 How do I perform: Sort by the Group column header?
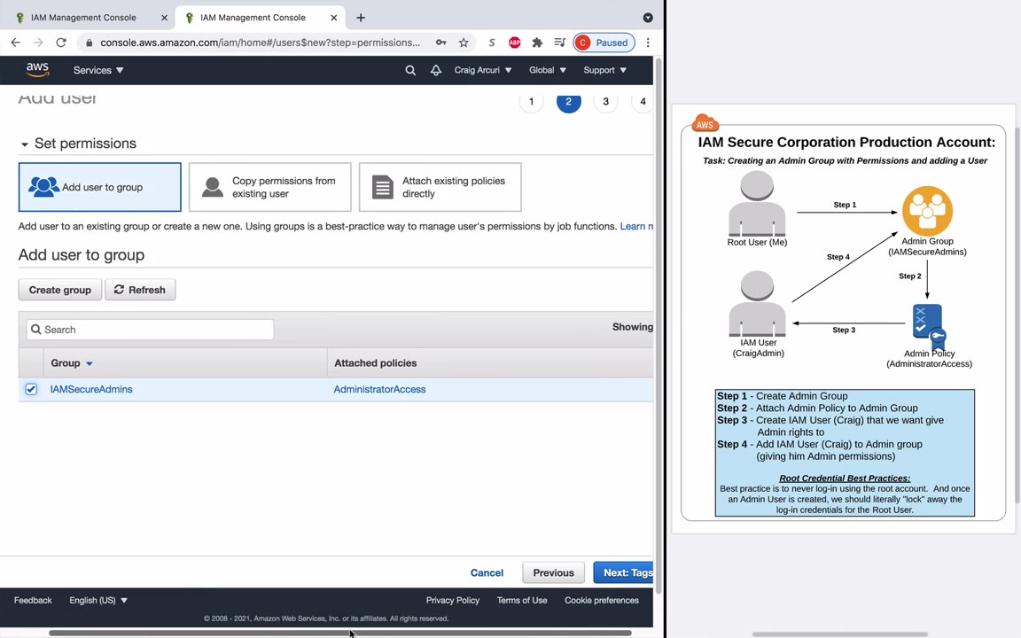pos(72,363)
